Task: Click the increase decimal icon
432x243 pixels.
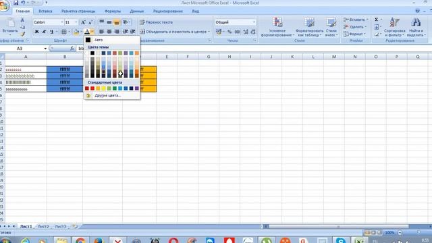Action: click(246, 32)
